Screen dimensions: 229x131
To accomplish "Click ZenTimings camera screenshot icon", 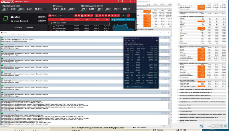I will 157,41.
